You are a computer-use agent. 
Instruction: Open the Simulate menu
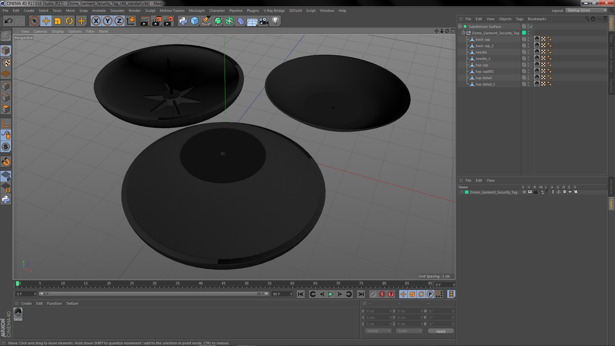coord(117,11)
